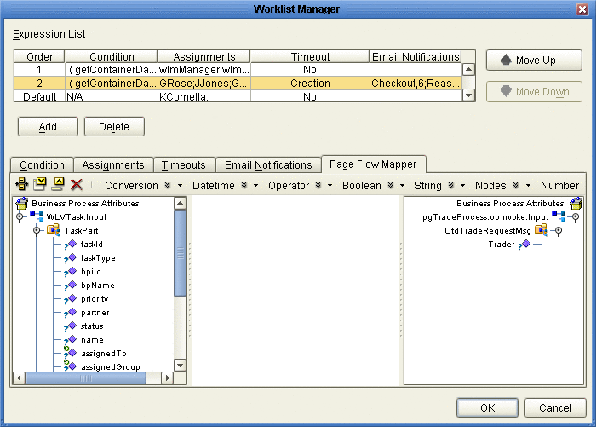
Task: Open the String dropdown arrow
Action: point(462,185)
